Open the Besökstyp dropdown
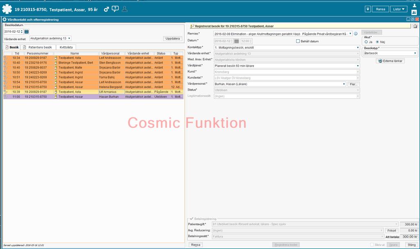This screenshot has width=420, height=249. (x=415, y=53)
